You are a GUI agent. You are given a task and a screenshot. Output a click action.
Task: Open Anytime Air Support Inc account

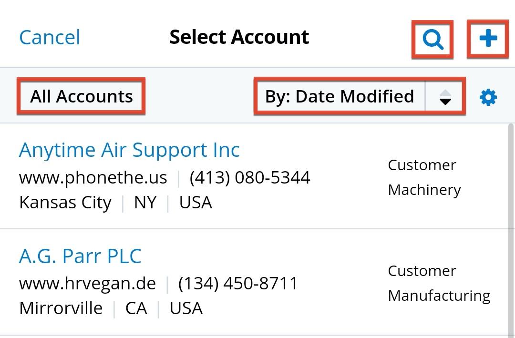pos(129,150)
